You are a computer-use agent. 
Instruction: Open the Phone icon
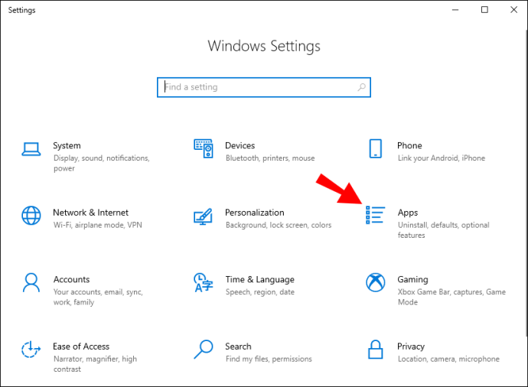click(x=376, y=148)
